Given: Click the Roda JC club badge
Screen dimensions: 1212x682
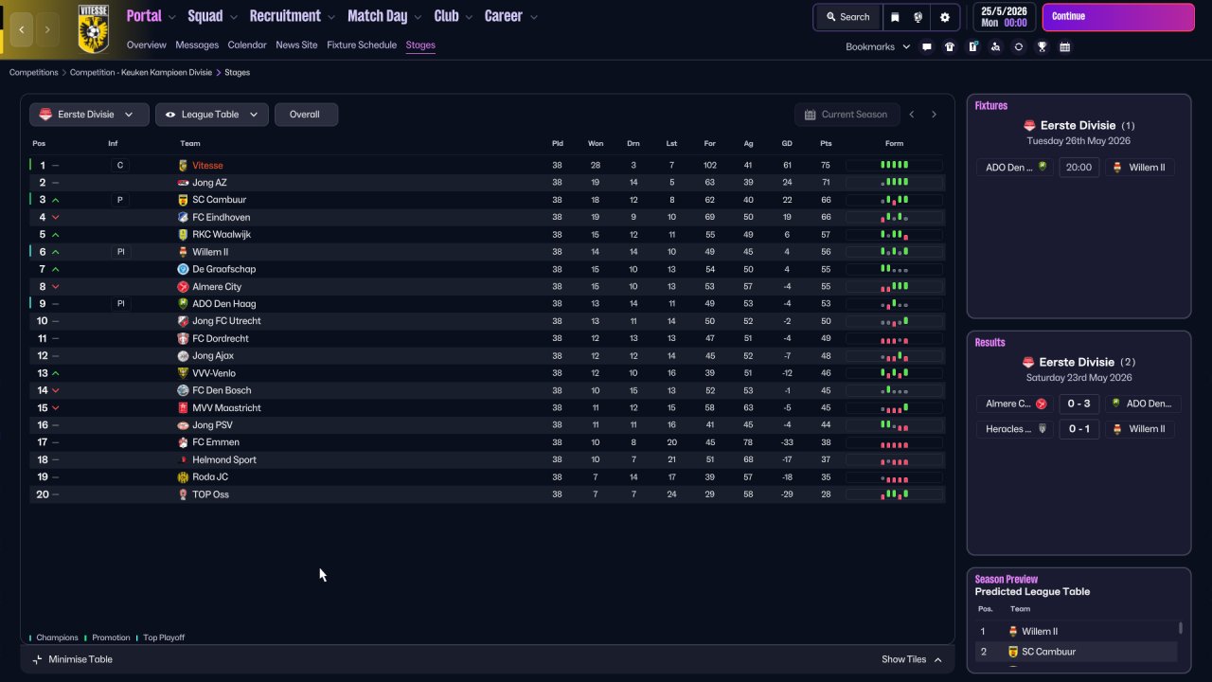Looking at the screenshot, I should [183, 476].
